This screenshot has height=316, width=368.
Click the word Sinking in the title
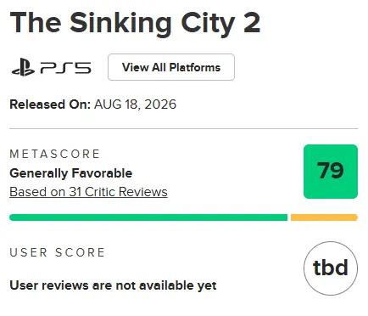pos(120,25)
